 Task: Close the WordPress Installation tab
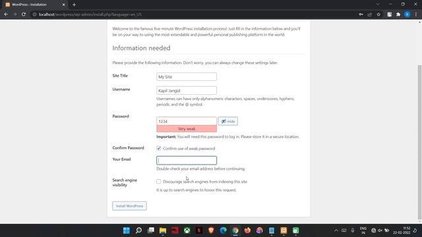point(63,5)
